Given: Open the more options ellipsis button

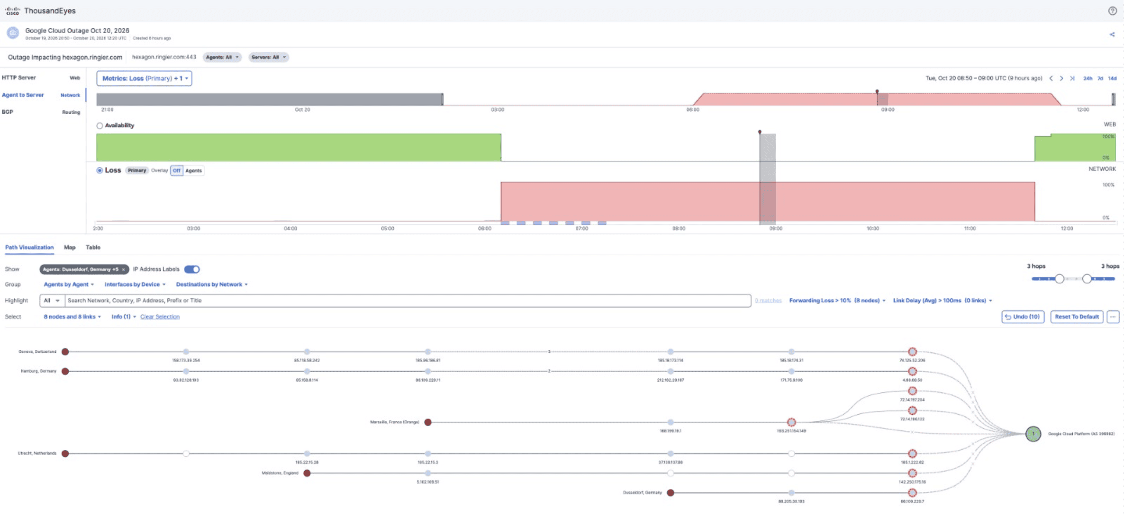Looking at the screenshot, I should [x=1113, y=317].
